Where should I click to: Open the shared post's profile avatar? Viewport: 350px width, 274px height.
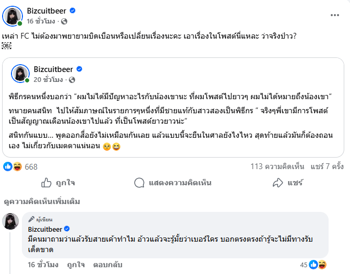coord(20,74)
